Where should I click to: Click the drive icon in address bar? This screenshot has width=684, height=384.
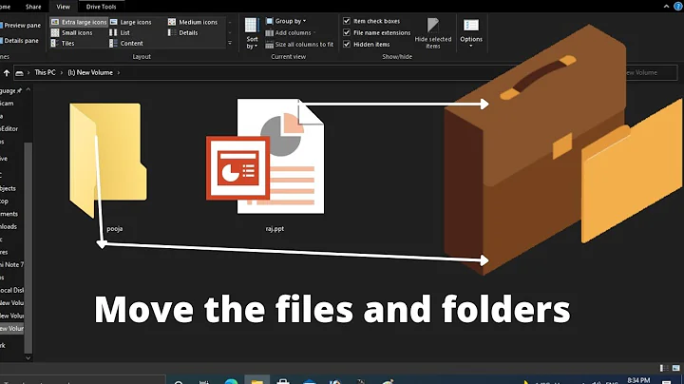point(19,73)
